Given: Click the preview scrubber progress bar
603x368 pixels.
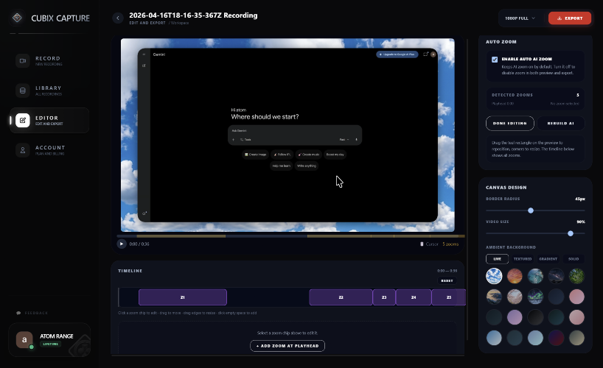Looking at the screenshot, I should tap(290, 236).
